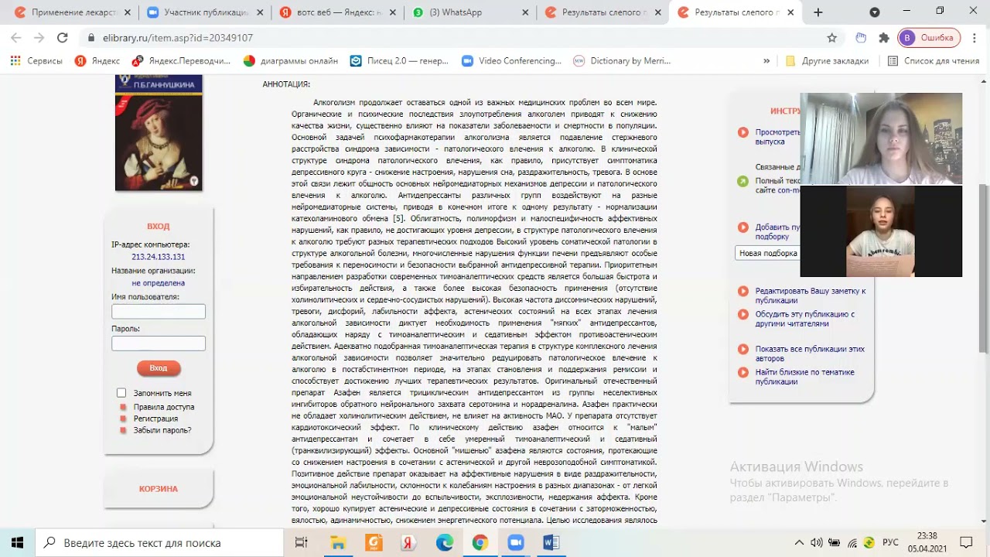Open the Video Conferencing bookmark
Screen dimensions: 990x557
[511, 61]
